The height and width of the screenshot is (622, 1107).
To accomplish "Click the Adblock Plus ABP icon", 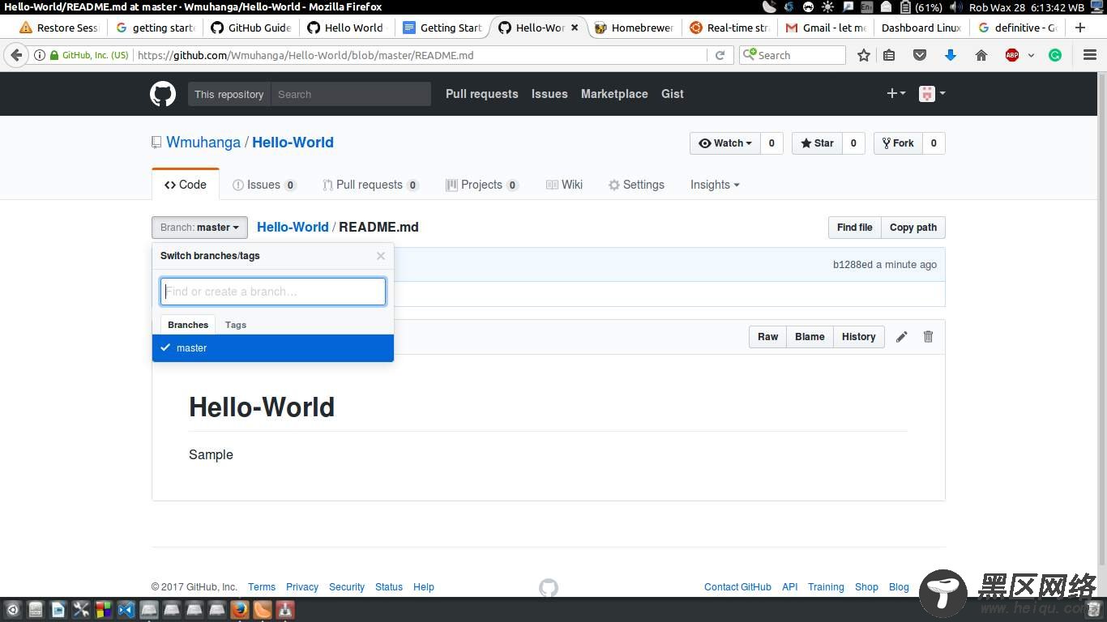I will pyautogui.click(x=1012, y=55).
